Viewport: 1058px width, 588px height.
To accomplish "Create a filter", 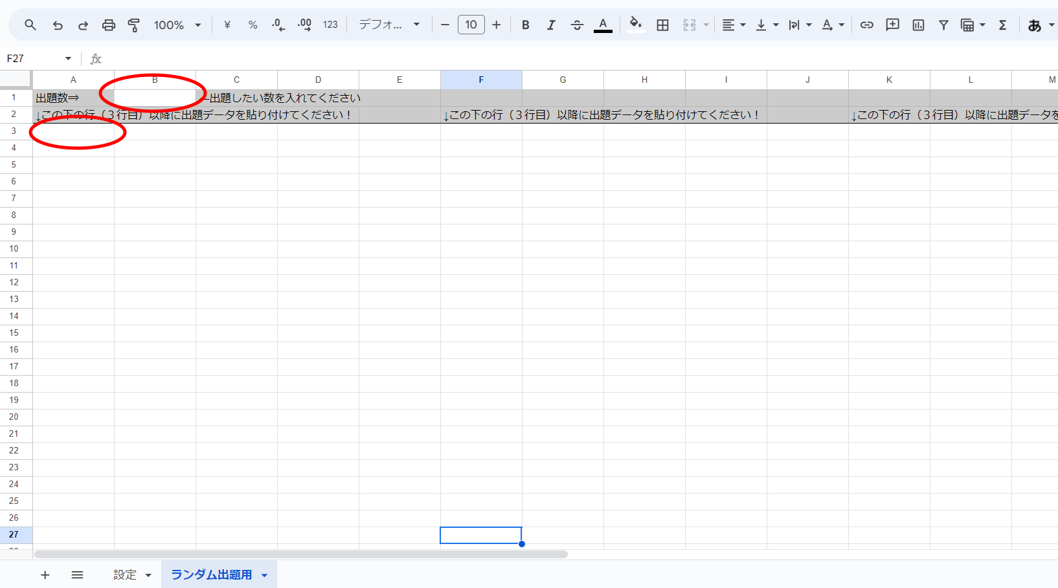I will pos(943,25).
